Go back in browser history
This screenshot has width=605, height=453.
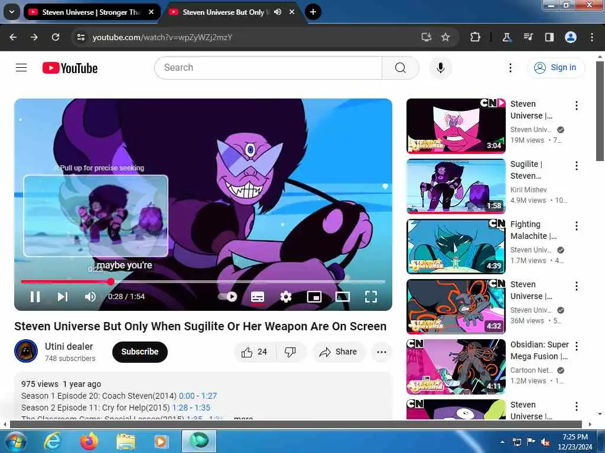[13, 37]
